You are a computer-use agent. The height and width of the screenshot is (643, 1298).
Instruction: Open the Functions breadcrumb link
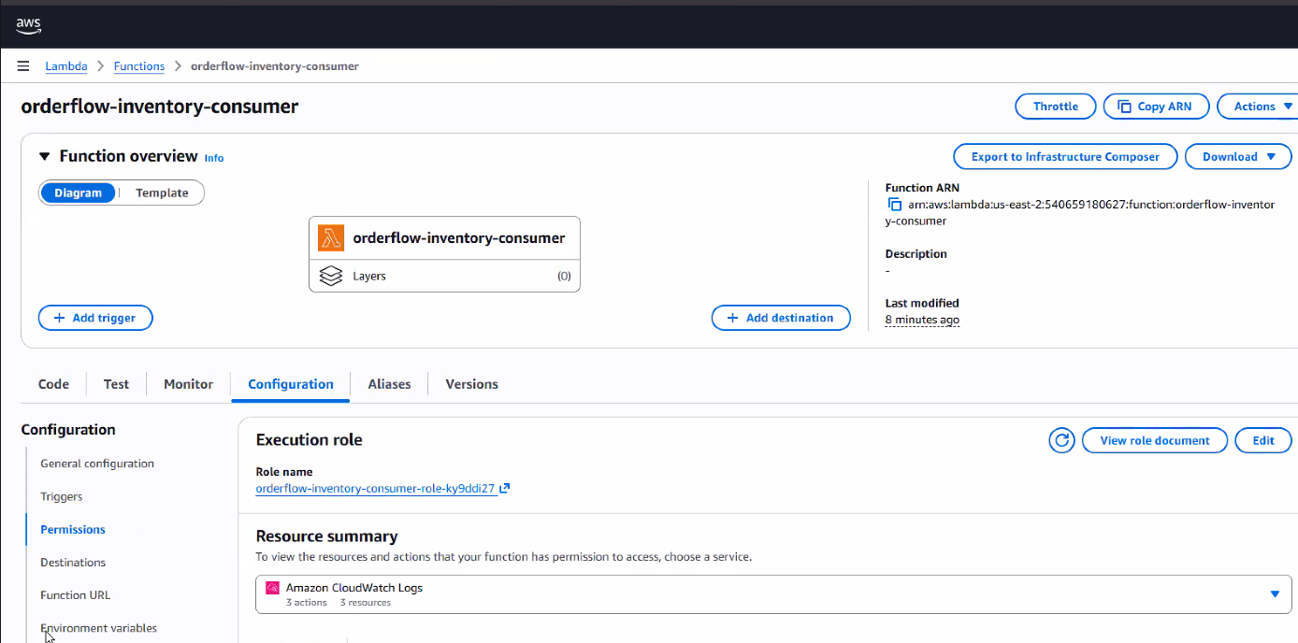coord(139,66)
